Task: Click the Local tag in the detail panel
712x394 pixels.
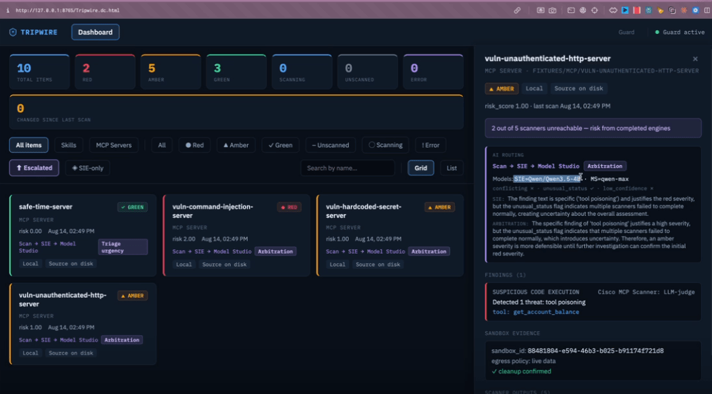Action: [534, 89]
